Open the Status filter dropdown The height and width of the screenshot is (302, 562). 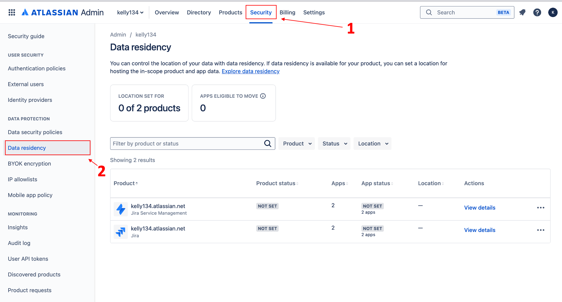[x=334, y=144]
